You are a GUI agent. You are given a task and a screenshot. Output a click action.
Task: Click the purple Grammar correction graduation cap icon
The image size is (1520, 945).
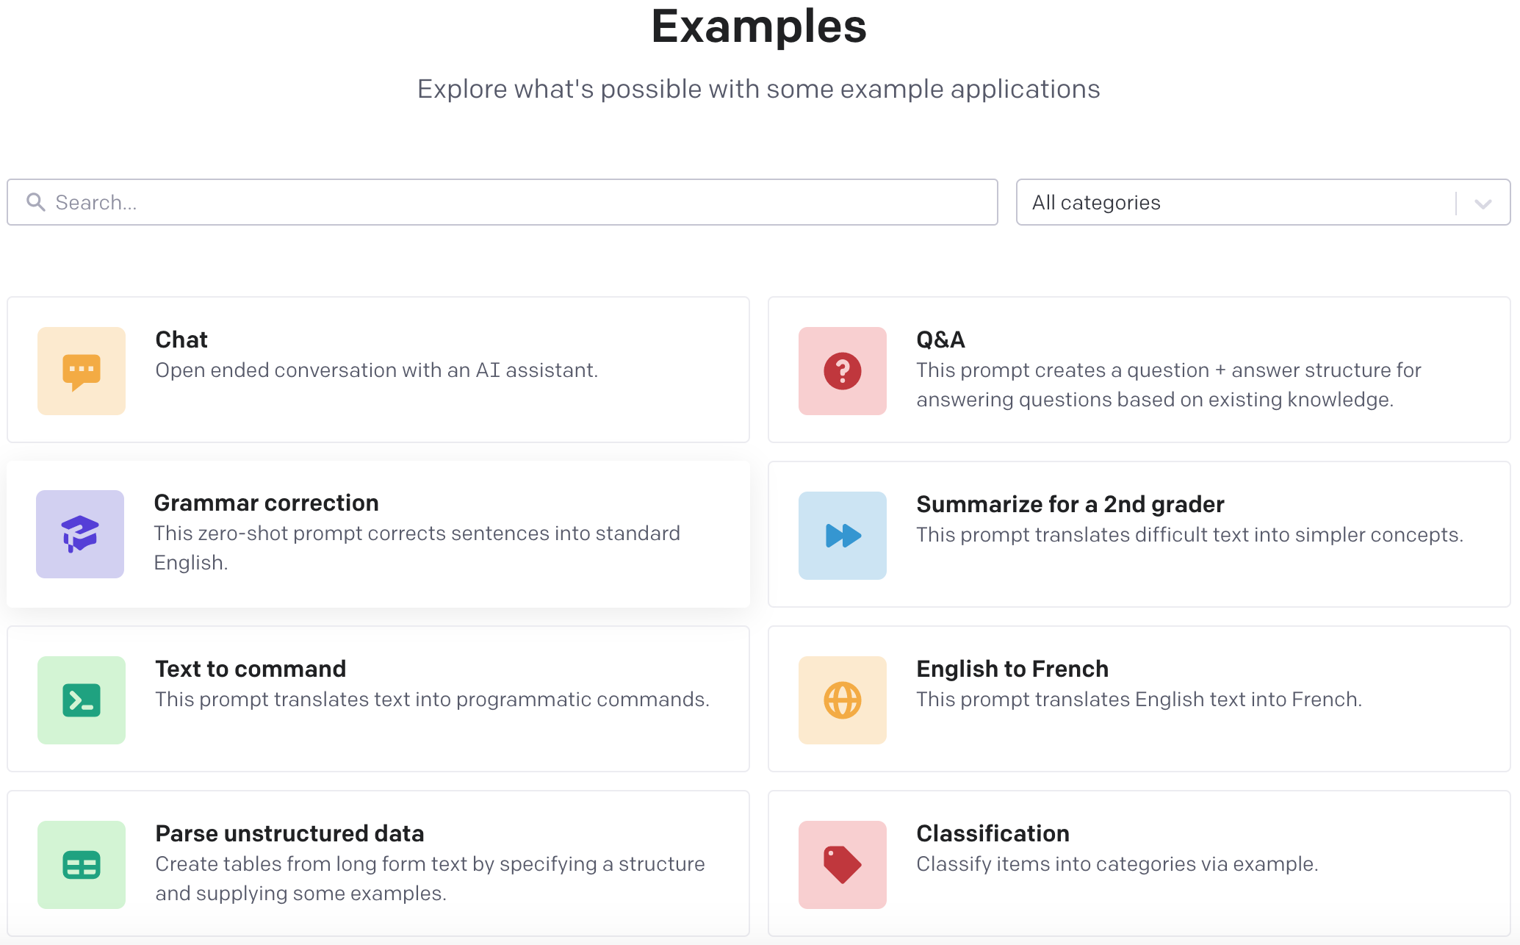coord(80,534)
